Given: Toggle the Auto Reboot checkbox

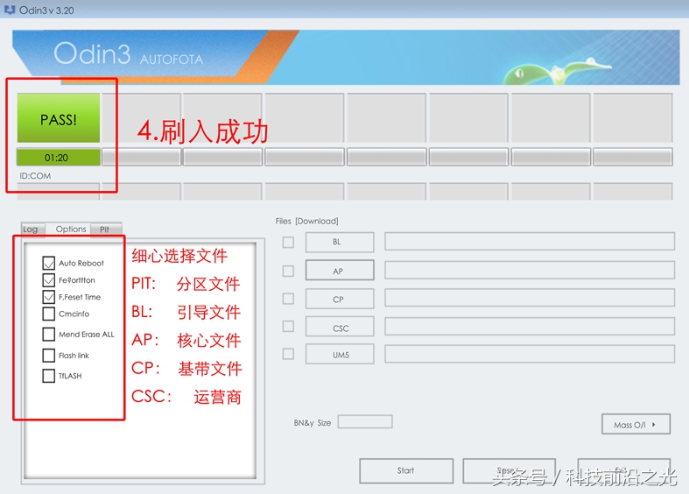Looking at the screenshot, I should tap(49, 263).
